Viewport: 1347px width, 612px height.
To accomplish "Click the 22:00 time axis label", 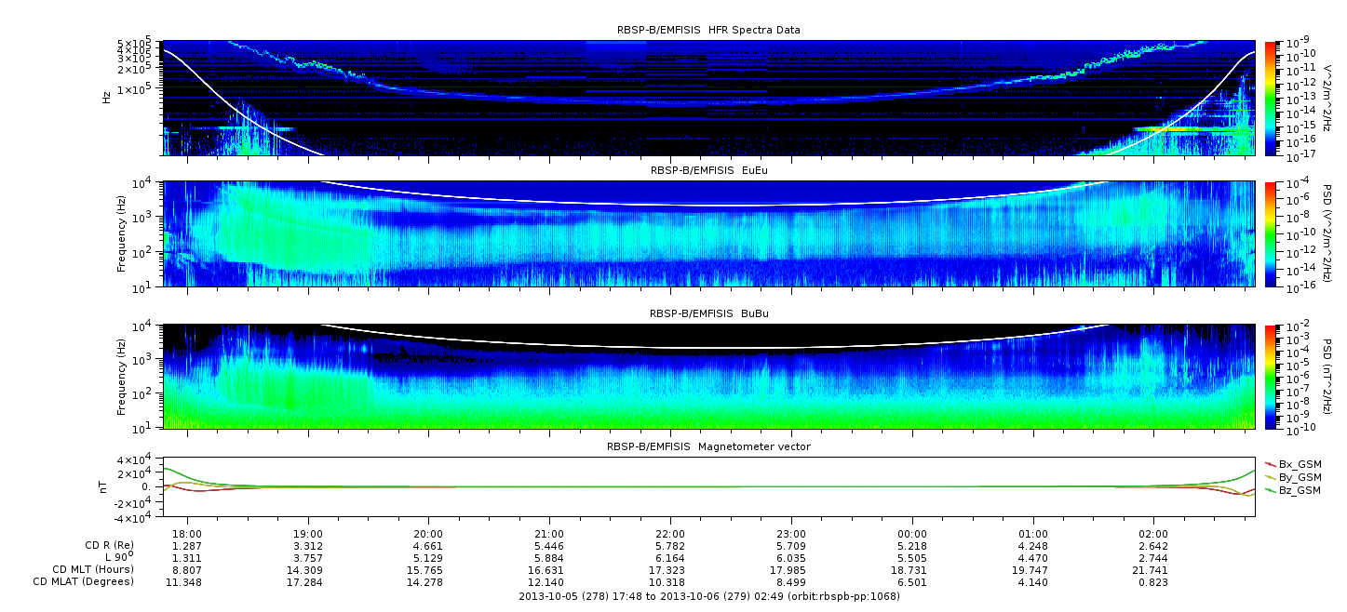I will point(670,534).
